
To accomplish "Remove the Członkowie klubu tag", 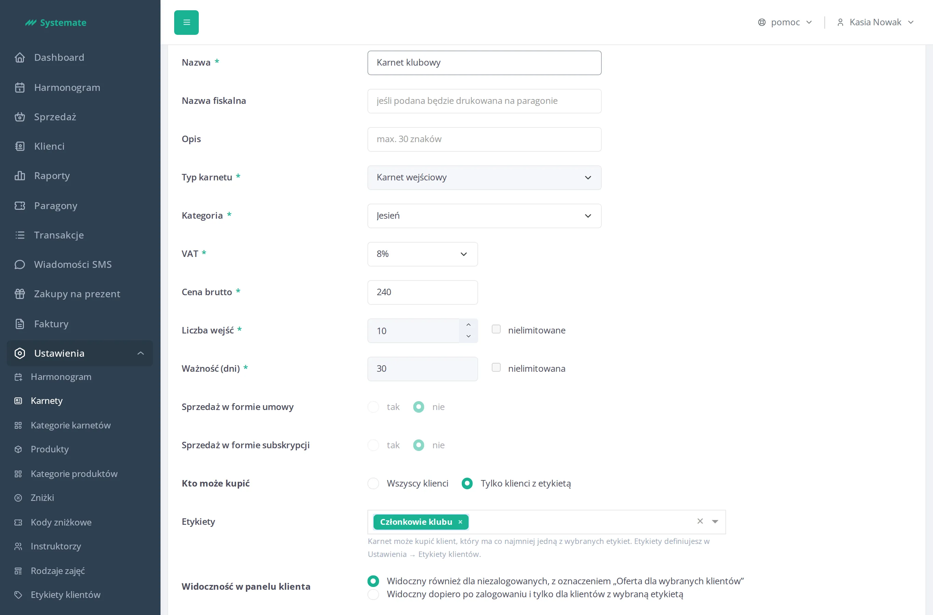I will (x=460, y=522).
